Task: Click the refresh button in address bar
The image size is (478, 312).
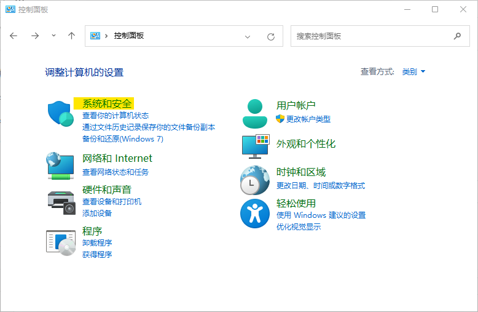Action: (270, 36)
